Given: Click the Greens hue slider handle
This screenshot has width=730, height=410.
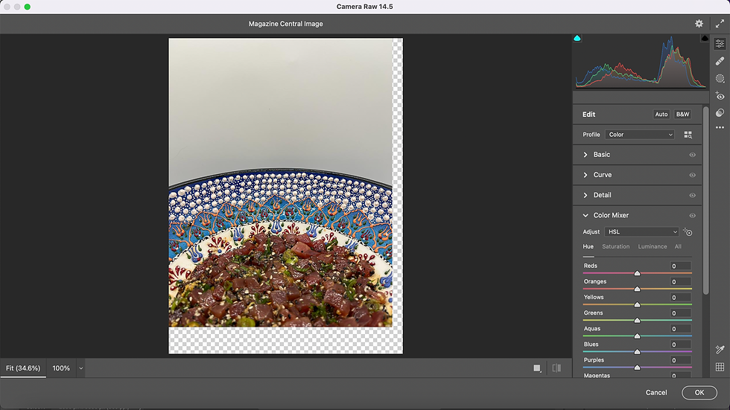Looking at the screenshot, I should point(637,320).
